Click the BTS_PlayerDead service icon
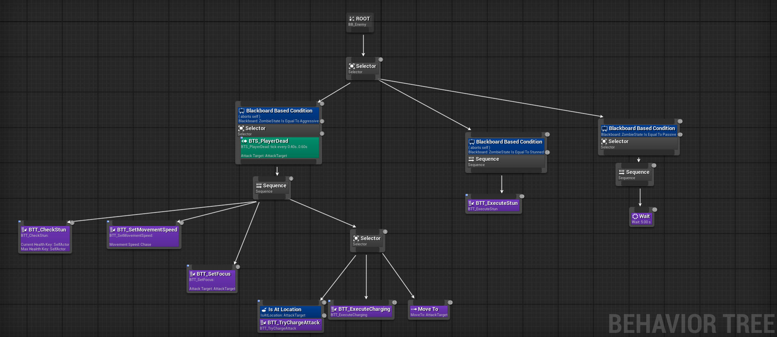Screen dimensions: 777x337 click(244, 141)
